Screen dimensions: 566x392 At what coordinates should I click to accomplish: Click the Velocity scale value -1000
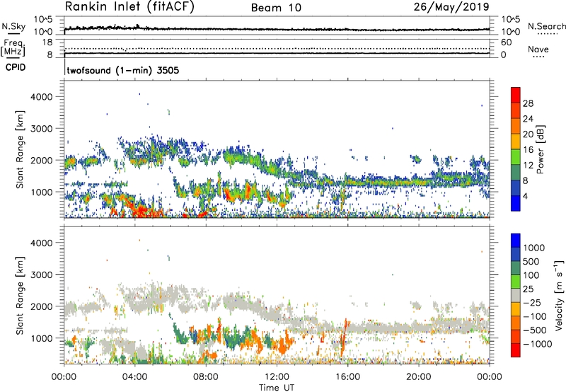[538, 344]
